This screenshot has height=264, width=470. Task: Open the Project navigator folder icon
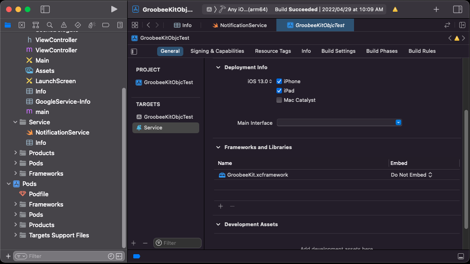[8, 25]
